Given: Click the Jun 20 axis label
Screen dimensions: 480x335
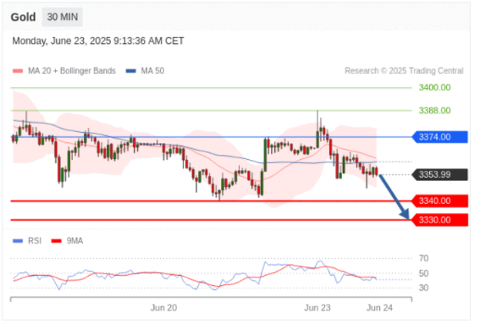Looking at the screenshot, I should tap(163, 308).
